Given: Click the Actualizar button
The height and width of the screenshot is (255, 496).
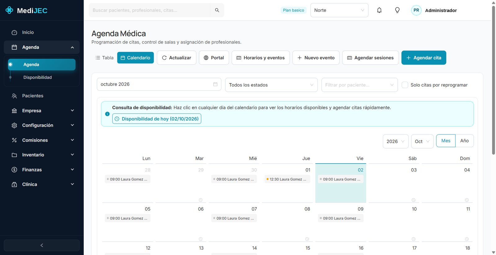Looking at the screenshot, I should click(x=177, y=58).
